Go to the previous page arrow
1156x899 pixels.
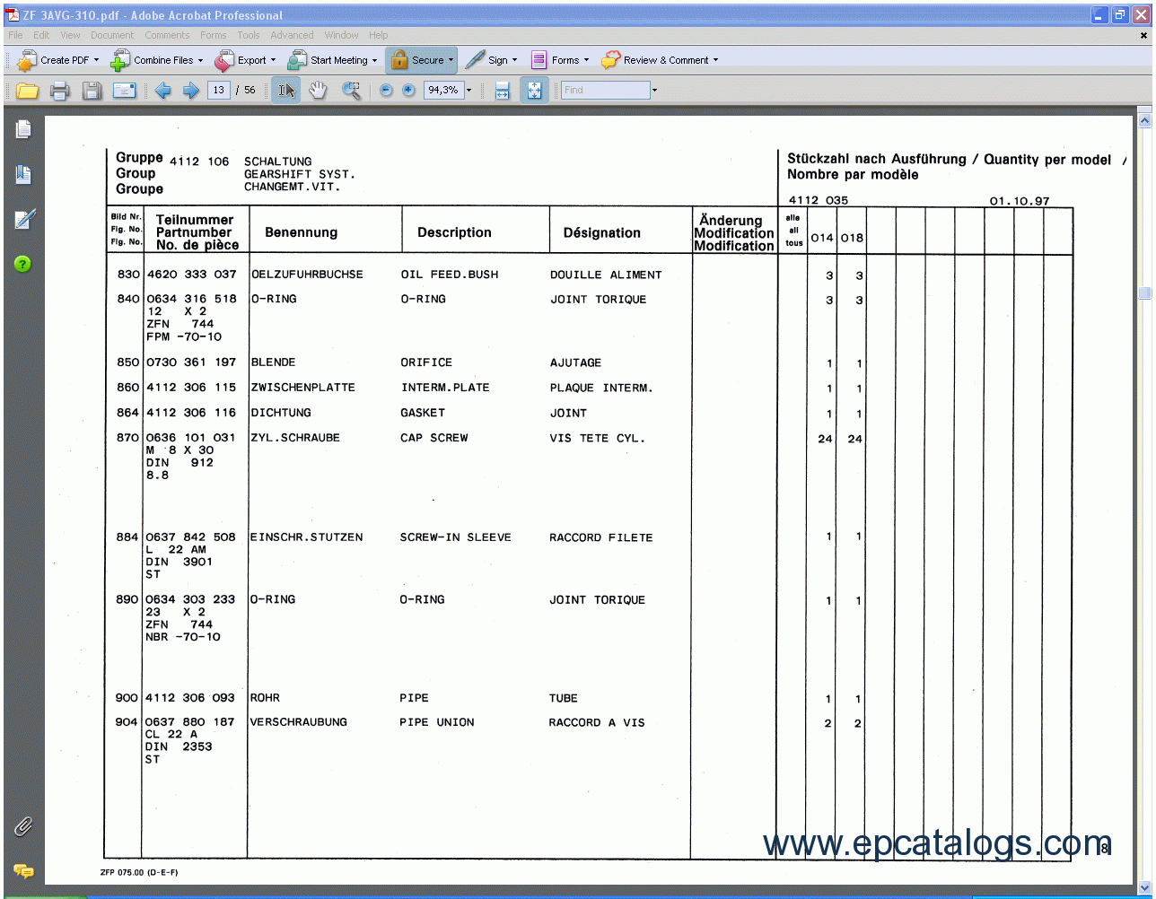[162, 91]
